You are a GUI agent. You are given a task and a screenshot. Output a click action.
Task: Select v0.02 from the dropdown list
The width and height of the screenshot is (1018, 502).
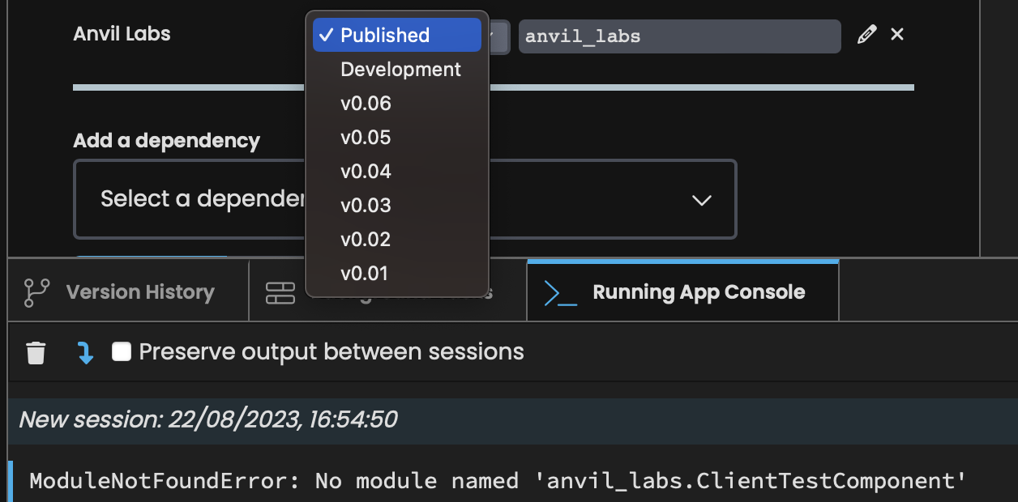pos(366,240)
